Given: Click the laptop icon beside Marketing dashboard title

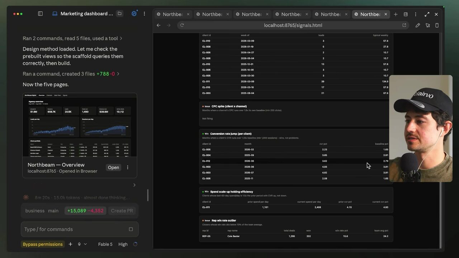Looking at the screenshot, I should 55,14.
